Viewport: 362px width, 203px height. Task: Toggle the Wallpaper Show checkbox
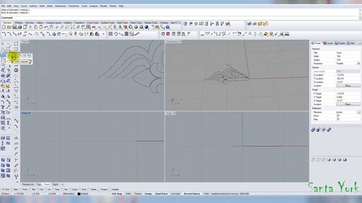pyautogui.click(x=338, y=116)
